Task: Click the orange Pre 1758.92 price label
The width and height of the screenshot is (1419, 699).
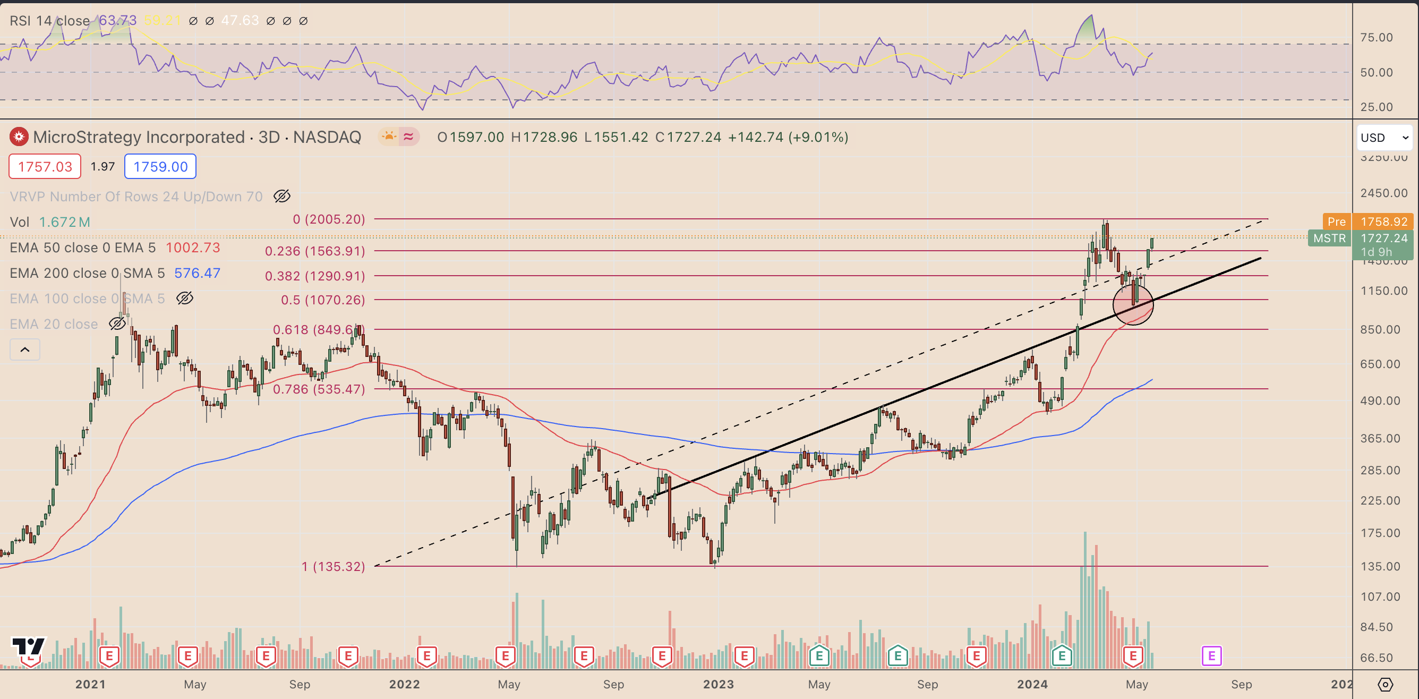Action: tap(1367, 221)
